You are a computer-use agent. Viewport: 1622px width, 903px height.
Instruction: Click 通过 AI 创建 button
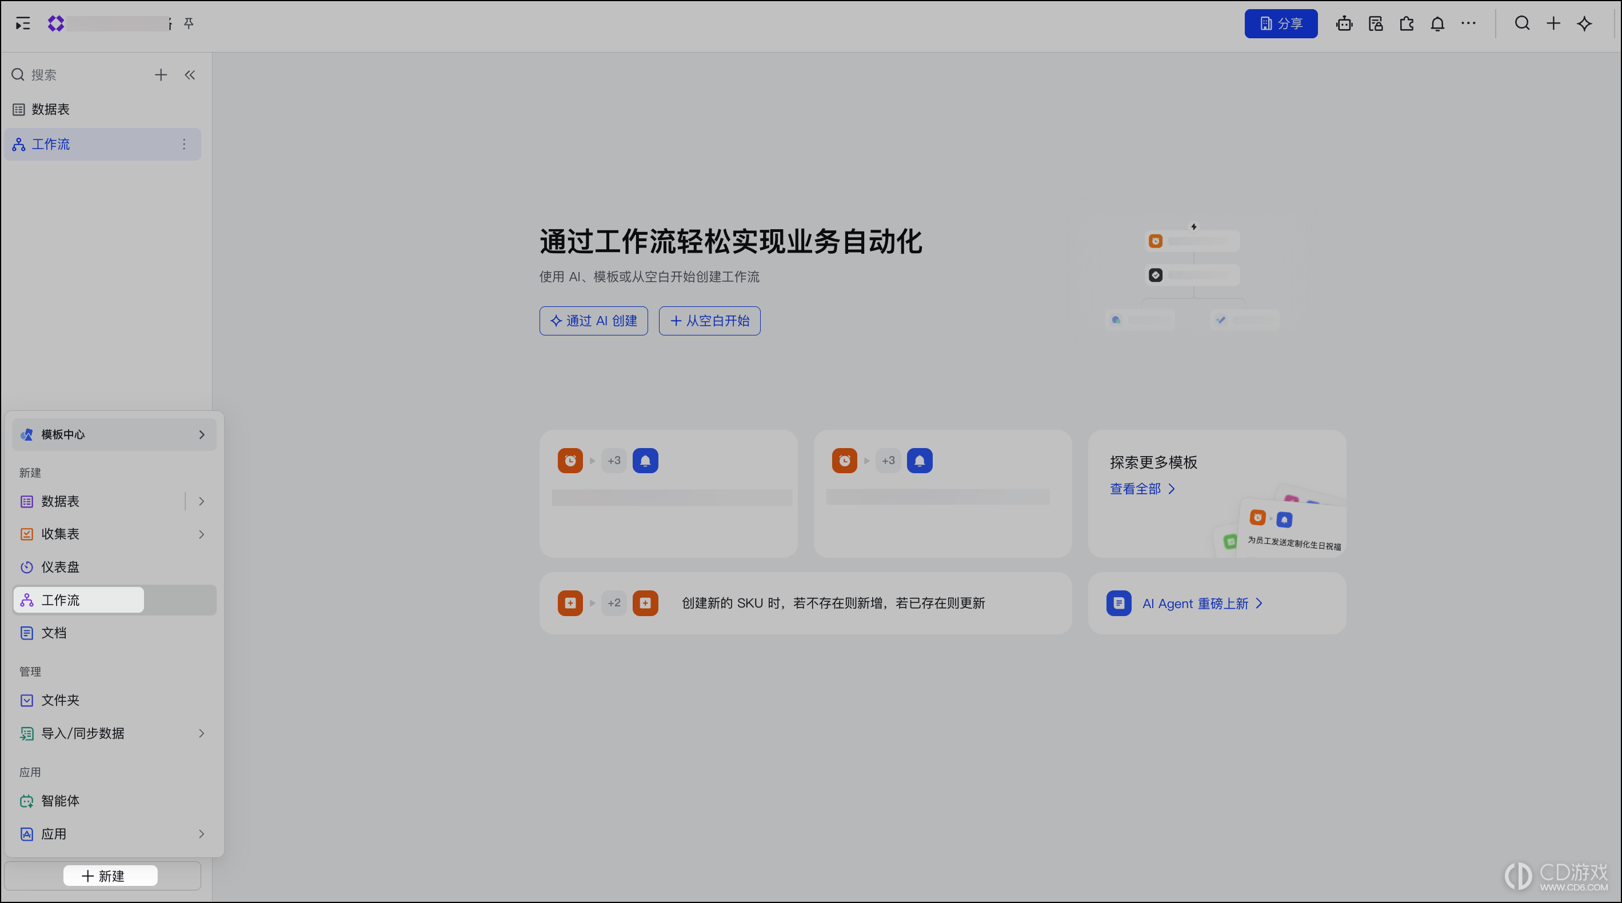[x=594, y=321]
